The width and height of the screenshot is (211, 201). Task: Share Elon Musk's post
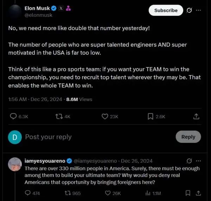tap(197, 117)
